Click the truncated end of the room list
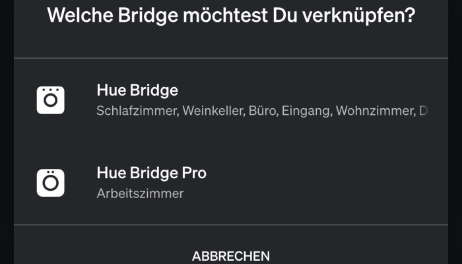This screenshot has height=264, width=462. tap(423, 111)
